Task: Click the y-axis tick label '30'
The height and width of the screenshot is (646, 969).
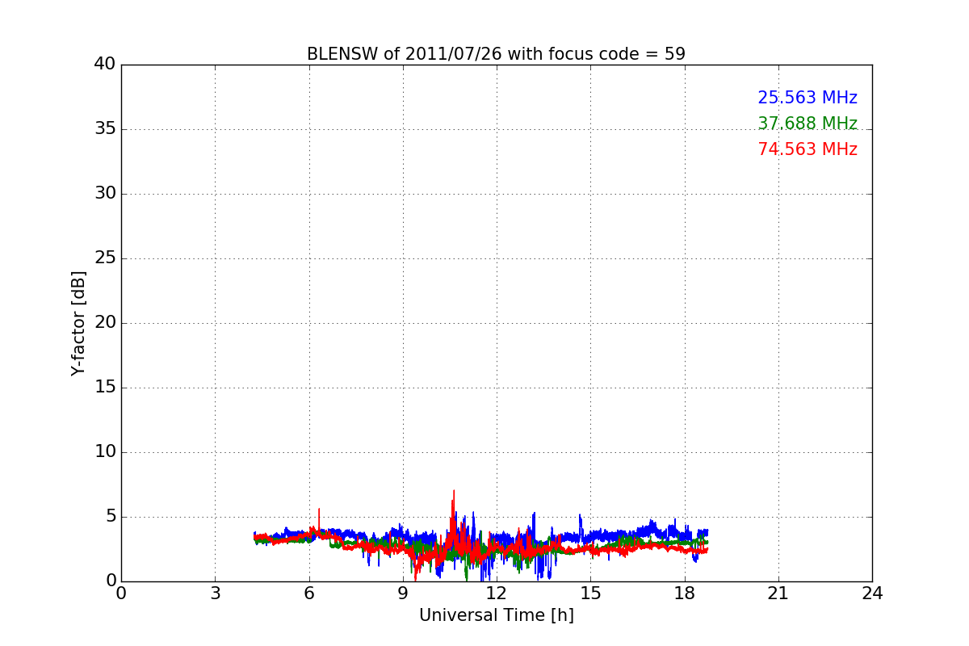Action: [x=105, y=194]
